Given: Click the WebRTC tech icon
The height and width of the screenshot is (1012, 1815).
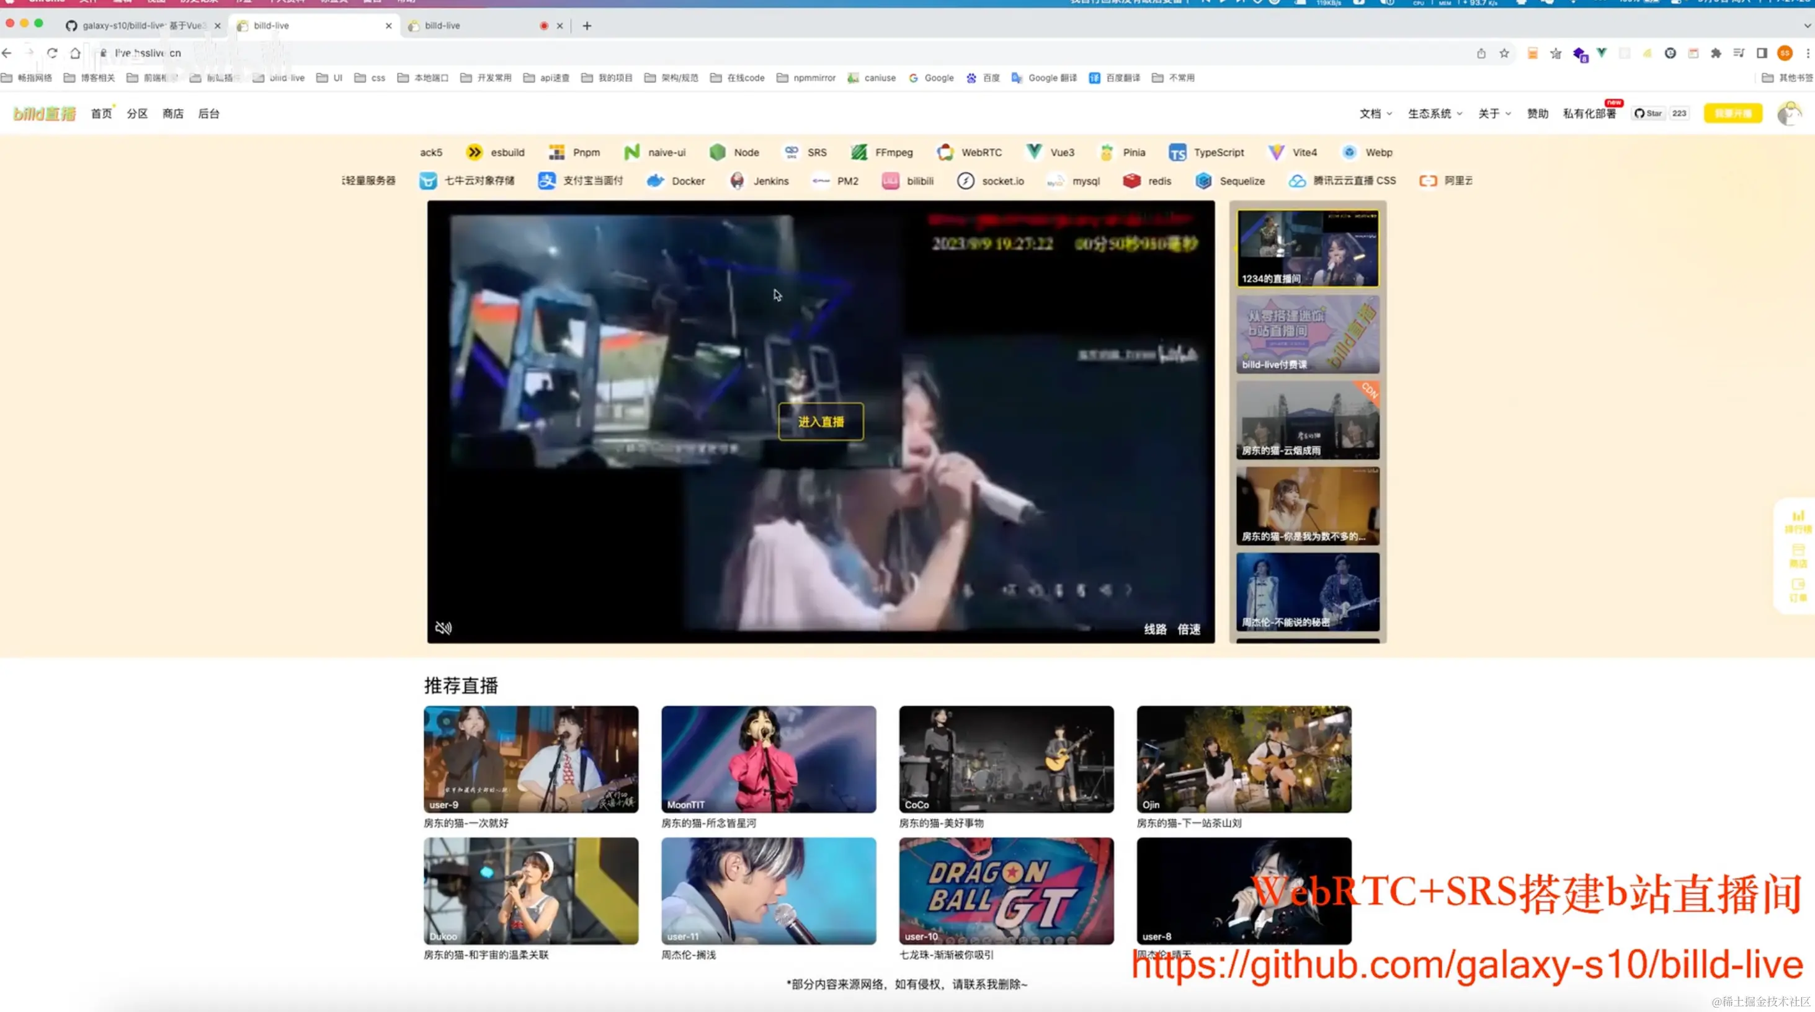Looking at the screenshot, I should (945, 152).
